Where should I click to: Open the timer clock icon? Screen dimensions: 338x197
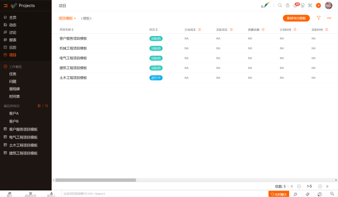(x=287, y=6)
